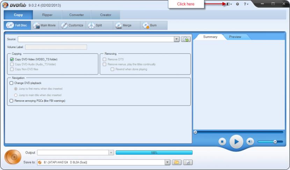Switch to the Ripper tab

coord(48,15)
